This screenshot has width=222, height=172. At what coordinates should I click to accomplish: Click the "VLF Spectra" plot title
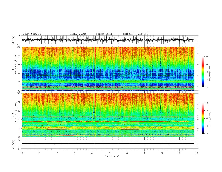click(32, 34)
